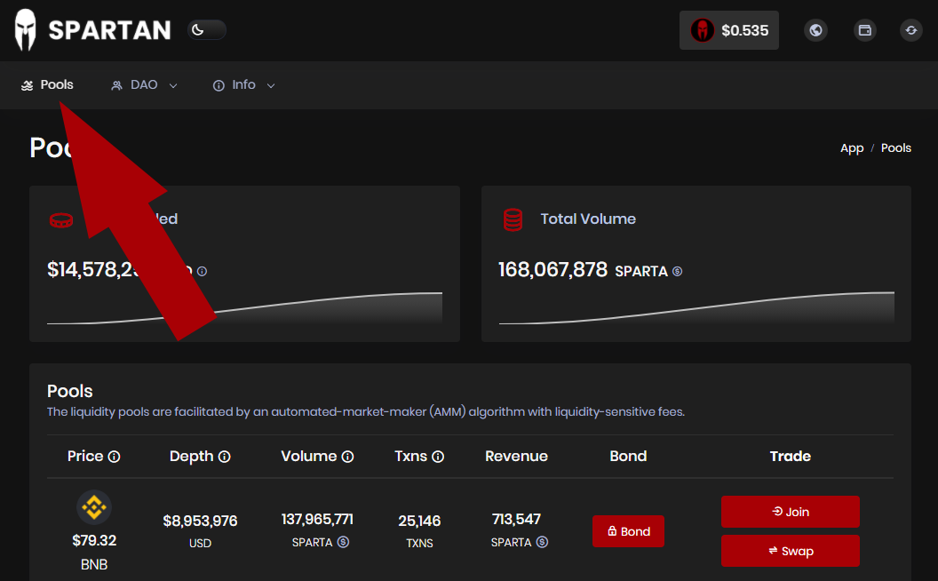The width and height of the screenshot is (938, 581).
Task: Open the DAO menu
Action: (x=144, y=85)
